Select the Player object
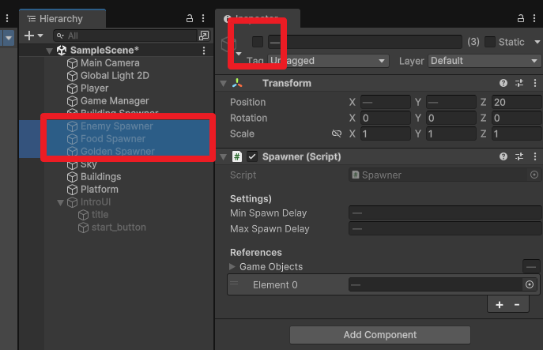 95,88
